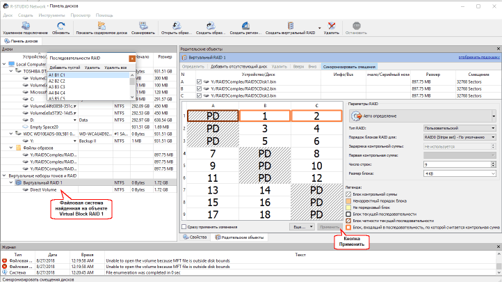Click the yellow non-ordinal block swatch

click(348, 207)
